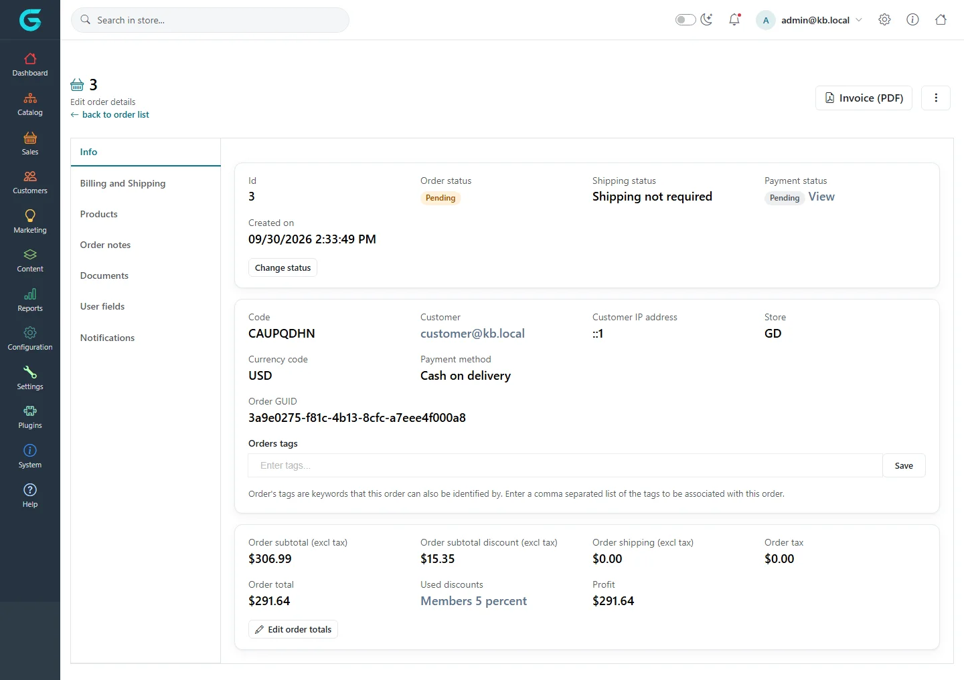This screenshot has width=964, height=680.
Task: Download the Invoice (PDF)
Action: coord(864,98)
